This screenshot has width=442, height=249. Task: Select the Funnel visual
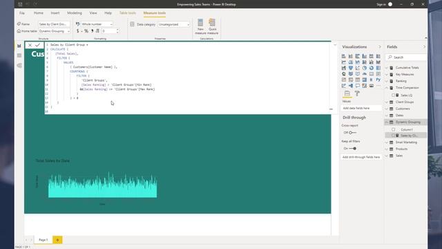click(351, 68)
